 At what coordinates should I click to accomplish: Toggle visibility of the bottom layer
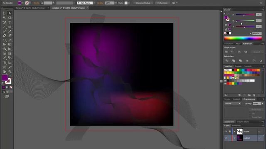226,138
